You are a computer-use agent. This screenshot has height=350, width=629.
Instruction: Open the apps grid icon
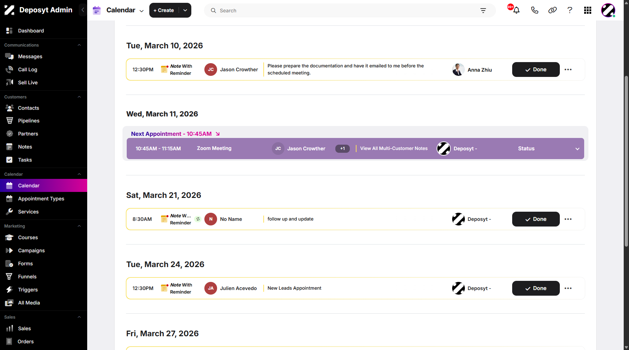click(588, 10)
